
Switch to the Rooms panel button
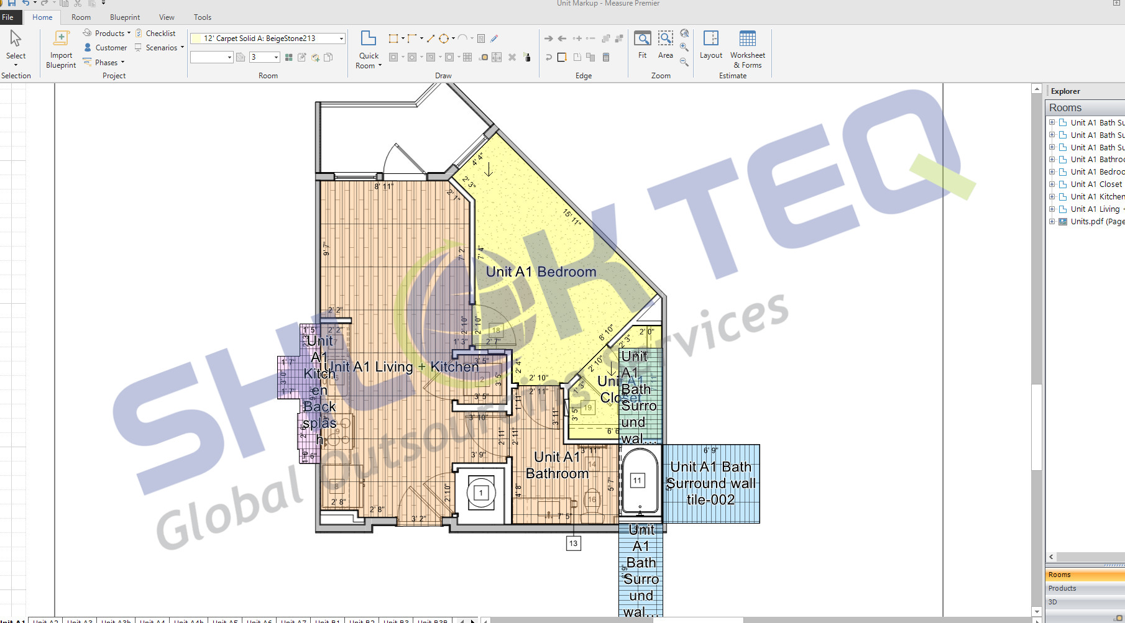coord(1085,575)
